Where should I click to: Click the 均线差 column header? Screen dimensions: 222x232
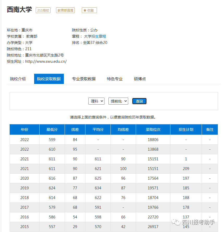(123, 129)
